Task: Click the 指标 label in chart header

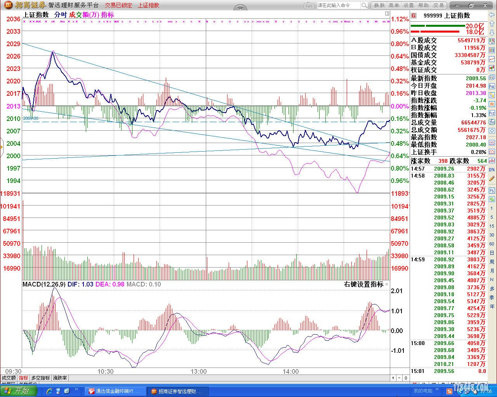Action: click(108, 15)
